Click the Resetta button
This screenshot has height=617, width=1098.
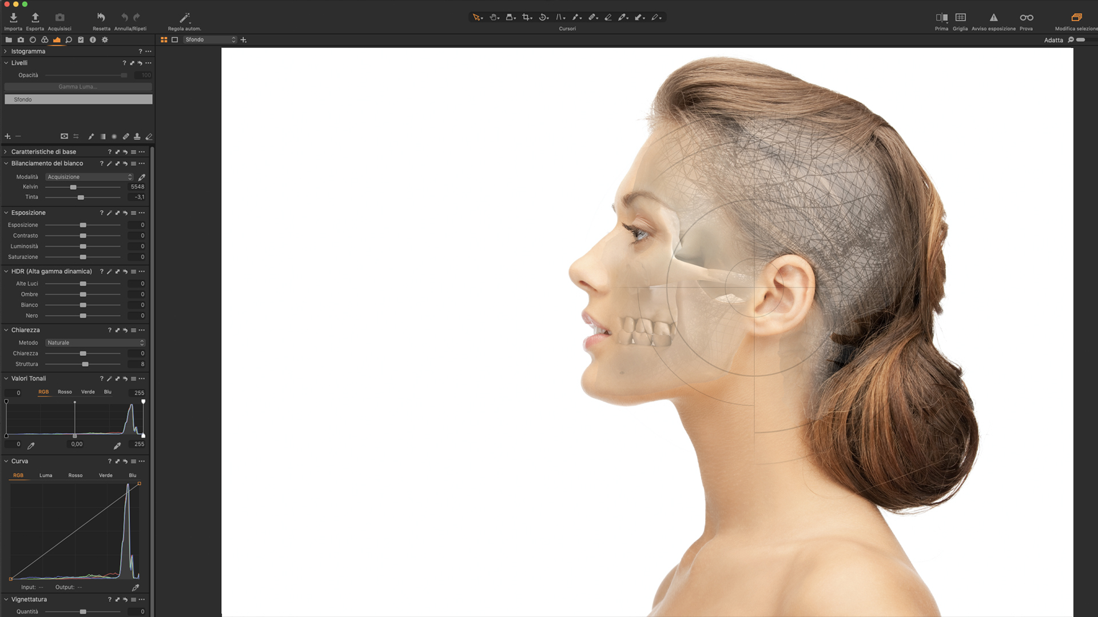coord(101,21)
